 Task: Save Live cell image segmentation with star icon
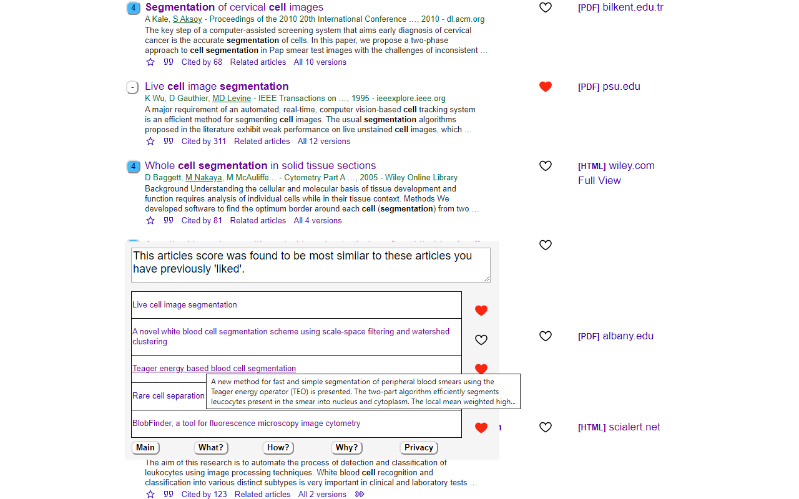click(x=150, y=142)
